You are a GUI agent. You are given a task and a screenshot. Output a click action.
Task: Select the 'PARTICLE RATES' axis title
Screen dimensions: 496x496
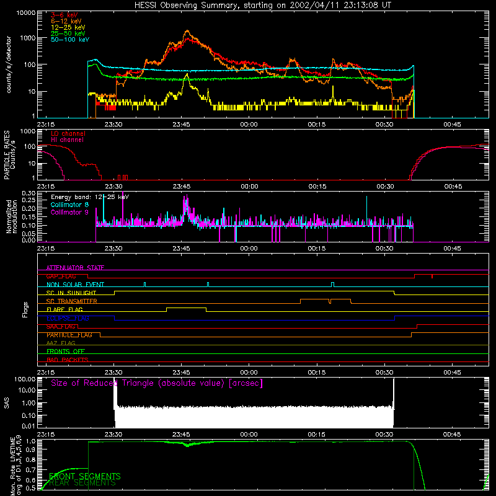click(x=7, y=155)
